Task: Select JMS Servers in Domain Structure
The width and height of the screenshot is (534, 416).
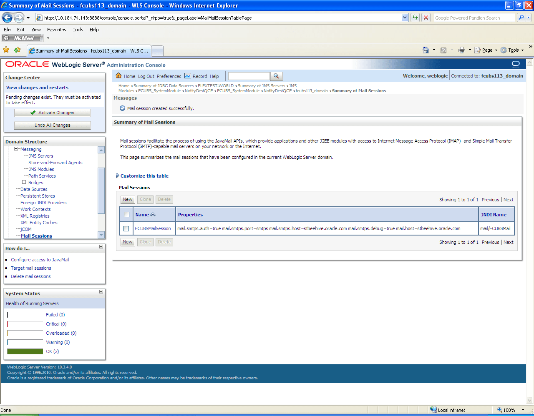Action: tap(41, 156)
